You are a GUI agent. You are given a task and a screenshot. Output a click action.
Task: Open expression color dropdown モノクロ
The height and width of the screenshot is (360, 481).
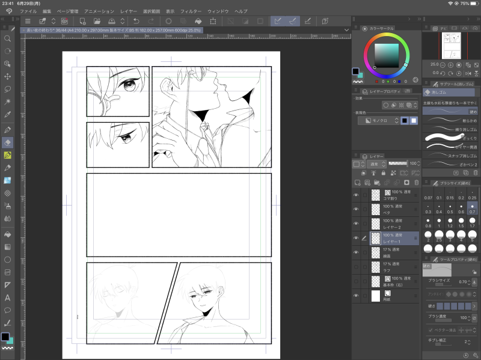379,121
